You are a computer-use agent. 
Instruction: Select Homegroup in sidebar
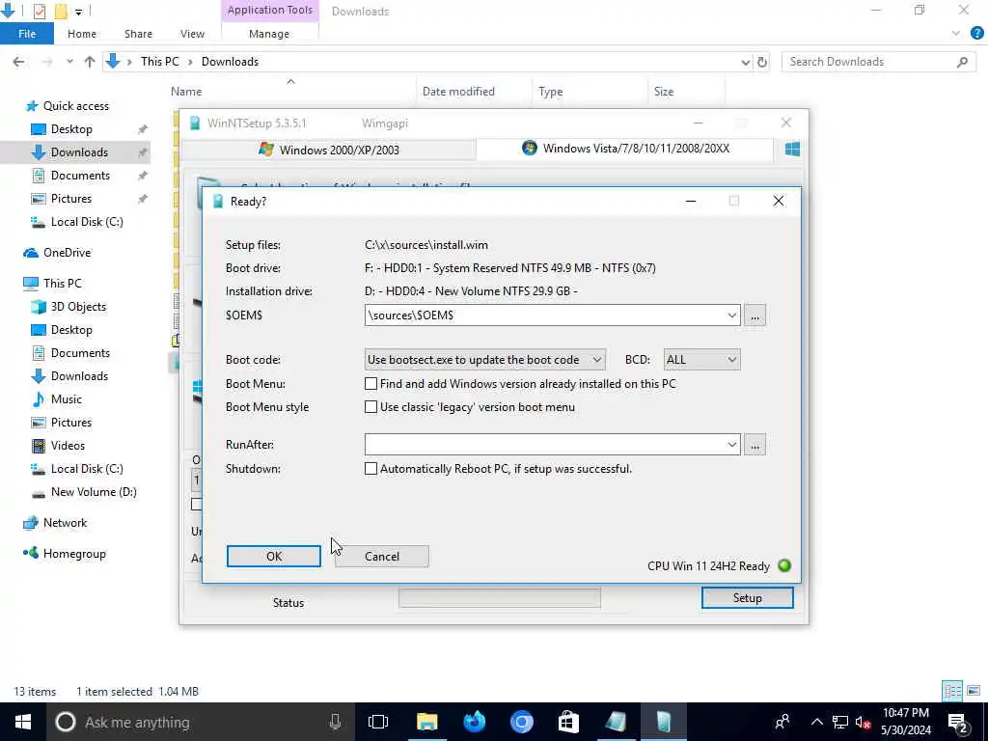point(74,554)
